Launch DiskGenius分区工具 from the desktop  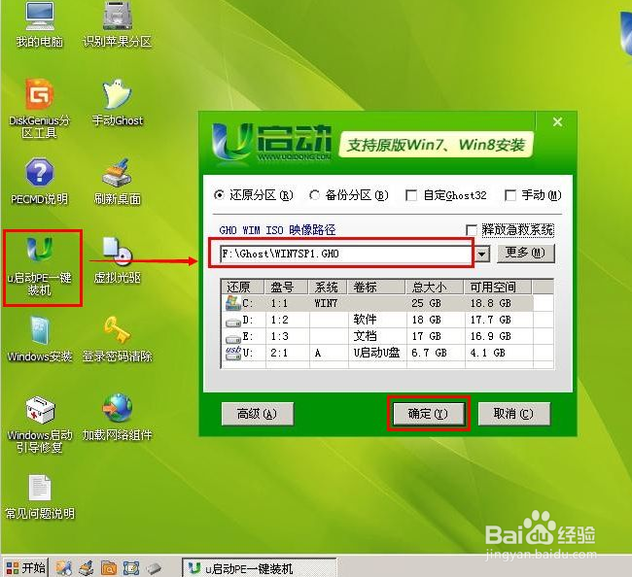coord(40,109)
